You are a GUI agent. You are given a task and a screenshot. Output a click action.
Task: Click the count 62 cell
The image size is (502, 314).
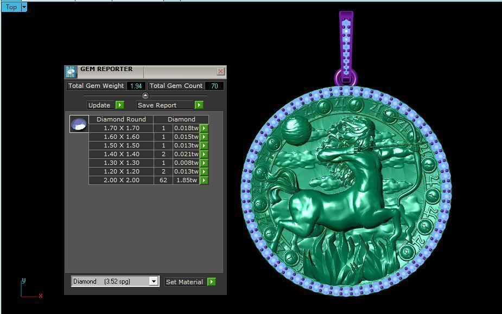click(163, 180)
